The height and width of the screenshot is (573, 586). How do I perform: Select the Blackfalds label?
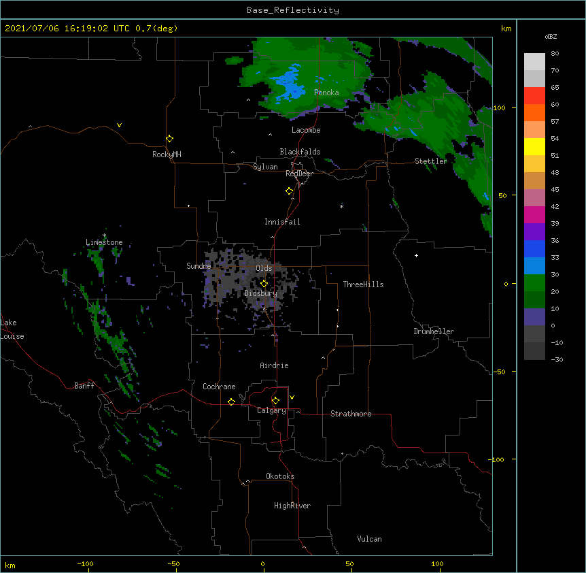click(x=300, y=152)
